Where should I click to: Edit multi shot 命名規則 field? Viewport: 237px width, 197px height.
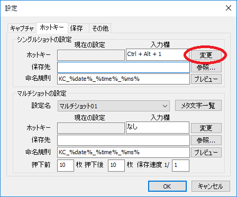click(x=123, y=152)
